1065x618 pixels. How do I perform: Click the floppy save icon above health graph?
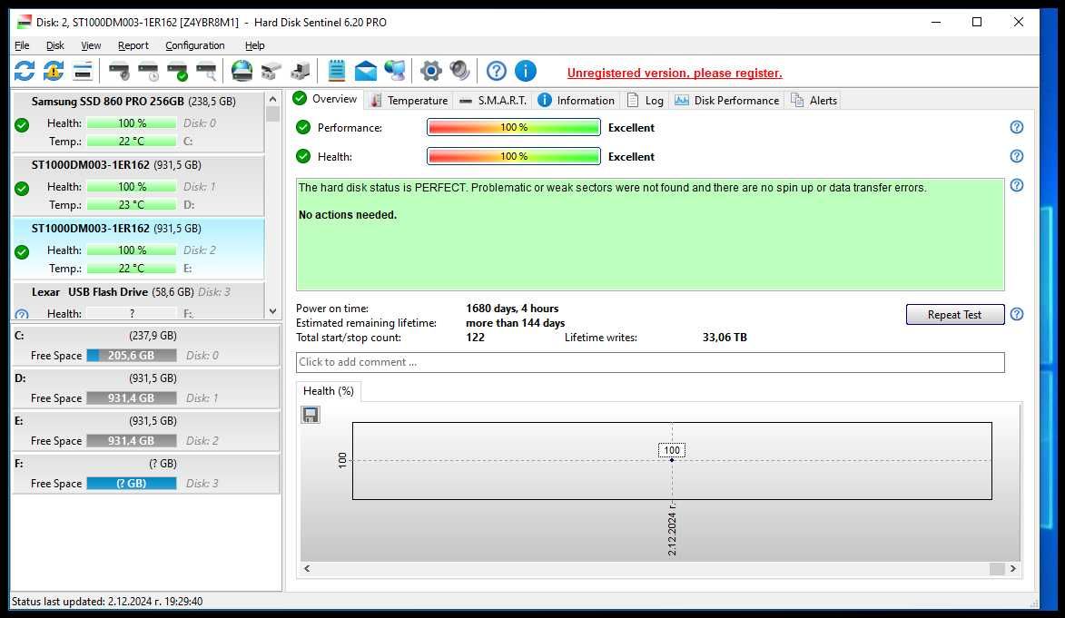pyautogui.click(x=311, y=415)
